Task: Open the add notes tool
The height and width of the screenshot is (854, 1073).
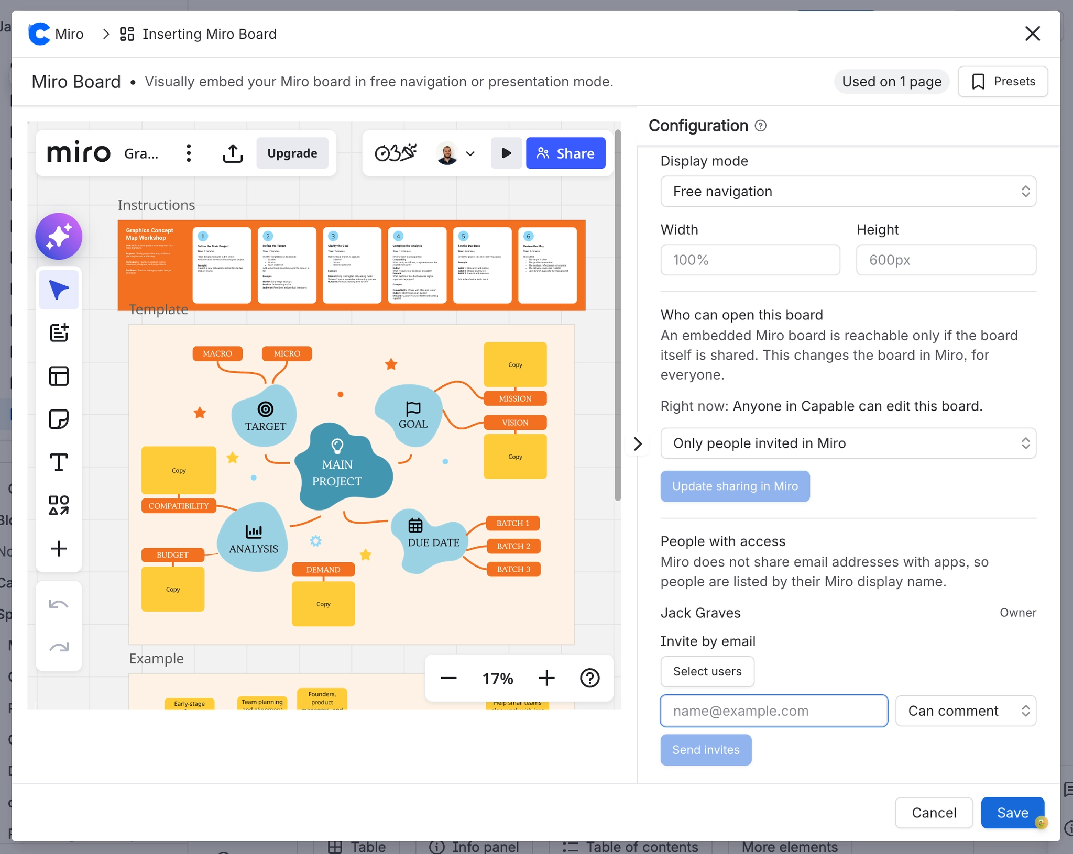Action: pyautogui.click(x=59, y=332)
